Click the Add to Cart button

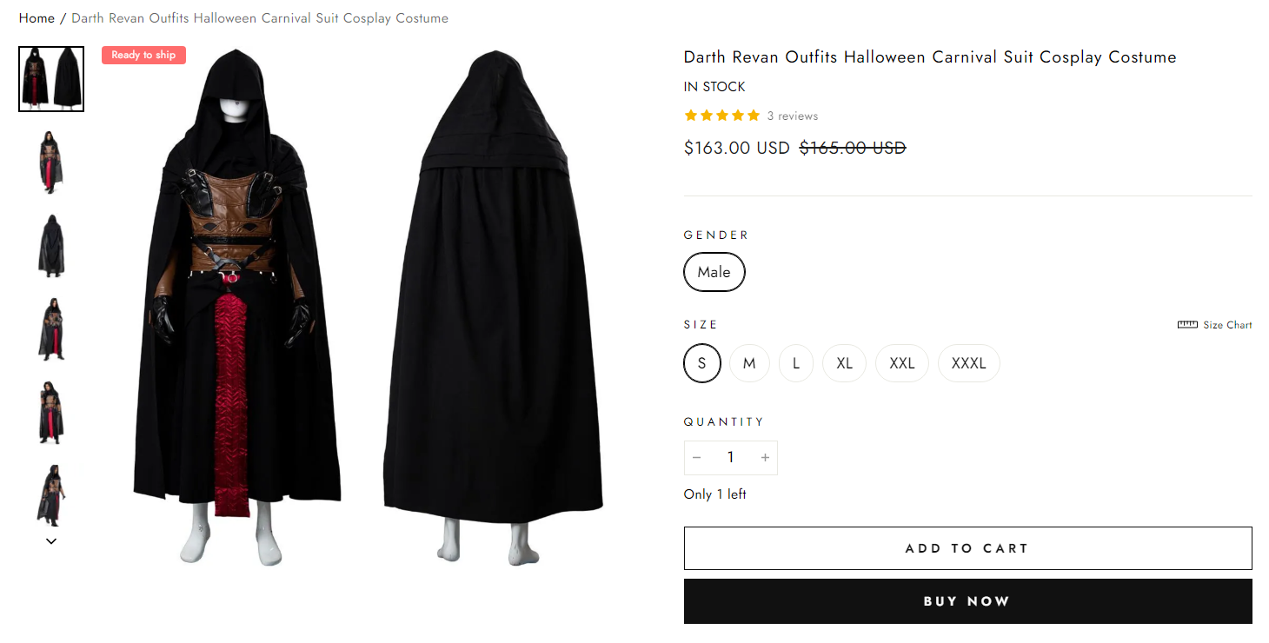click(x=967, y=548)
